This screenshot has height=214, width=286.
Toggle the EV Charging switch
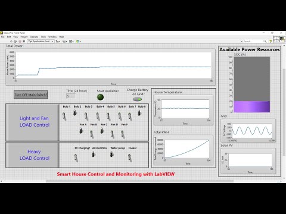(x=76, y=158)
